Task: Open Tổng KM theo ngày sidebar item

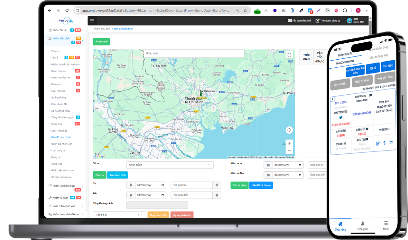Action: [x=62, y=117]
